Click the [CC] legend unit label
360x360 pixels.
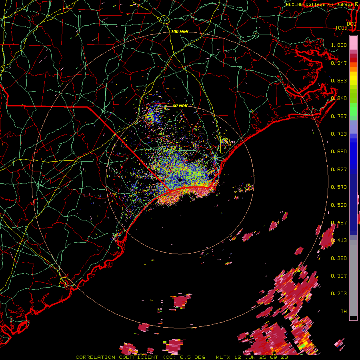click(342, 28)
